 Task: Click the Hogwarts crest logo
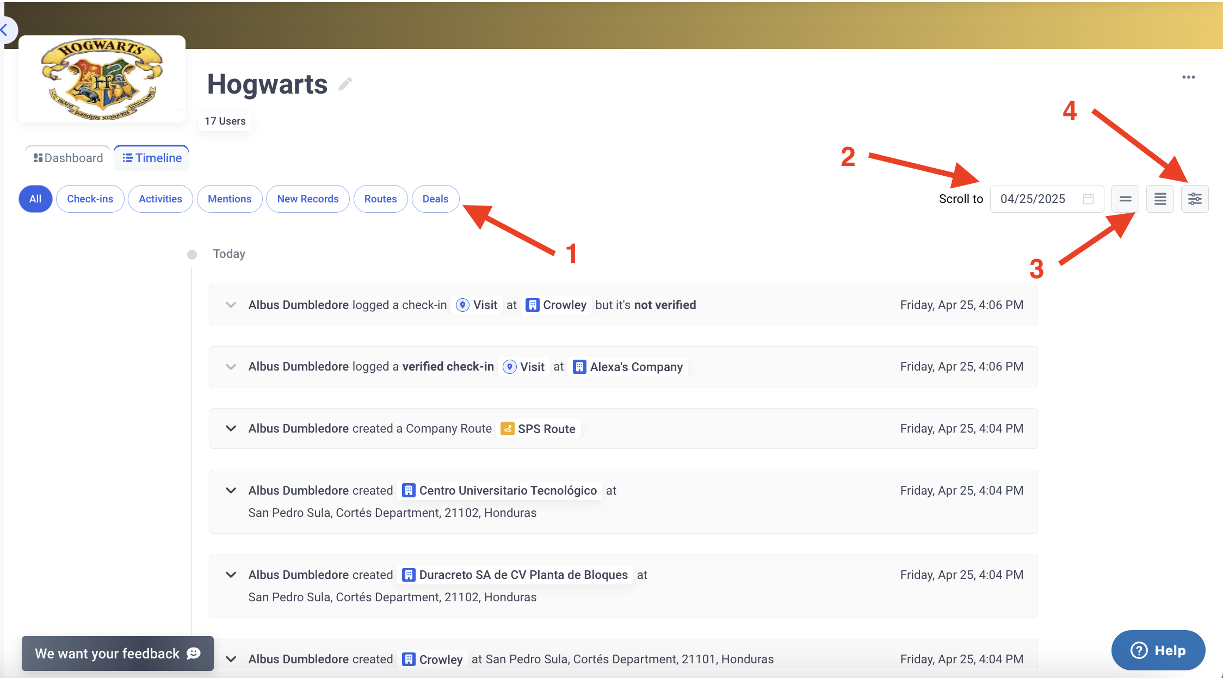coord(102,79)
